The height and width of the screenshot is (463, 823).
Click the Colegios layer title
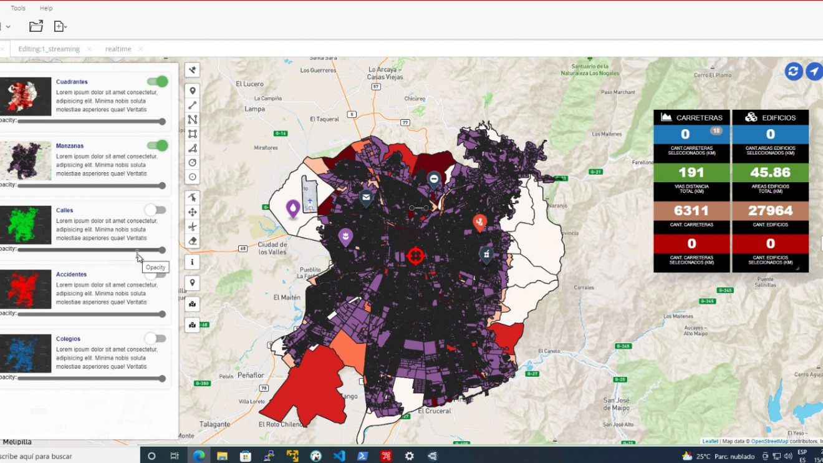tap(68, 339)
